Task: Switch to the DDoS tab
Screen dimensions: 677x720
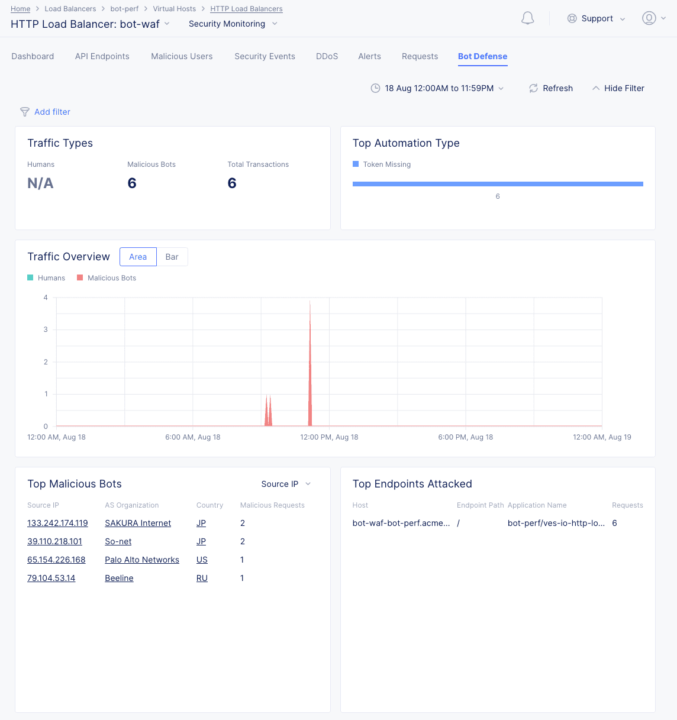Action: pos(327,56)
